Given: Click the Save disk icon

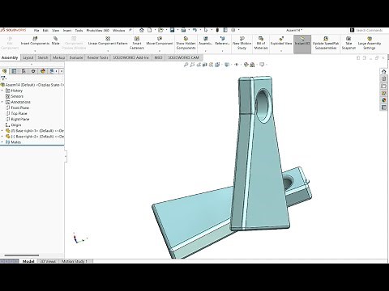Looking at the screenshot, I should pyautogui.click(x=172, y=30).
